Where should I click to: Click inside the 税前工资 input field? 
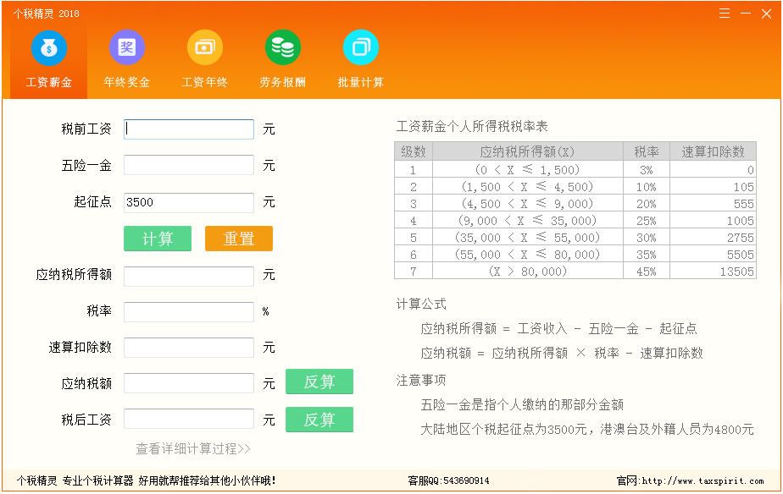pyautogui.click(x=188, y=129)
